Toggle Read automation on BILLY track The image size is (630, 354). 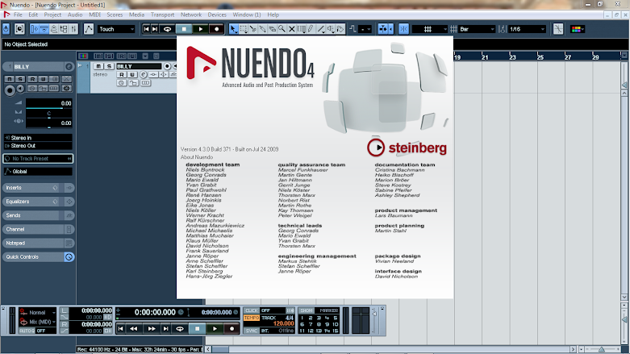(122, 75)
